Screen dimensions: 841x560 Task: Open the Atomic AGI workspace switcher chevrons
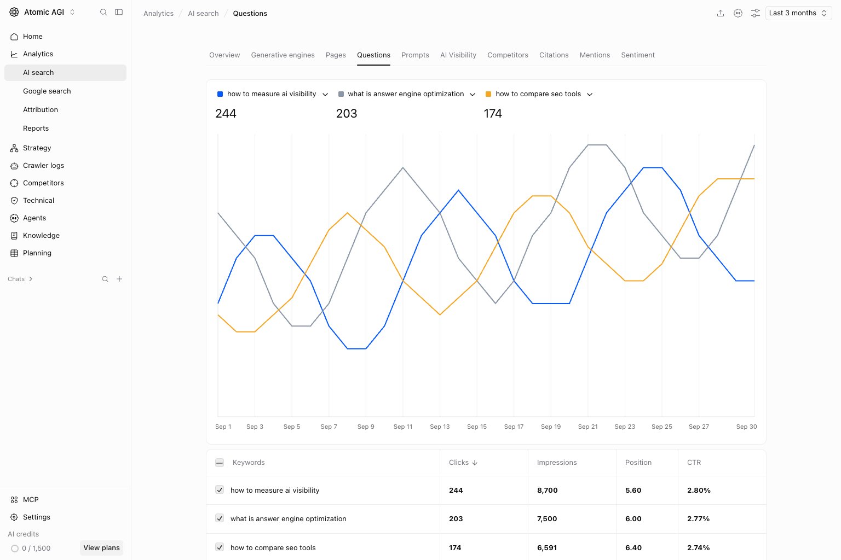tap(72, 12)
